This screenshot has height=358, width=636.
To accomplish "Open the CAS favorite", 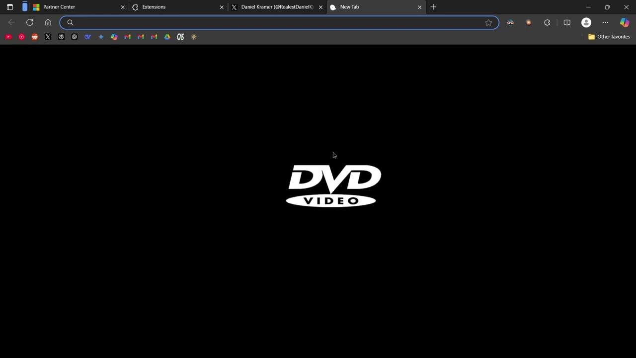I will pyautogui.click(x=180, y=37).
